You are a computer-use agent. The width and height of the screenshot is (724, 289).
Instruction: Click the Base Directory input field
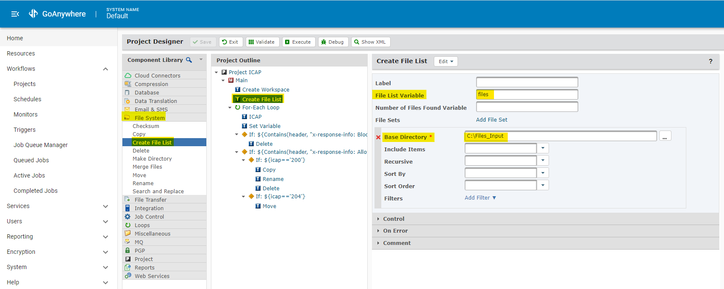point(561,136)
